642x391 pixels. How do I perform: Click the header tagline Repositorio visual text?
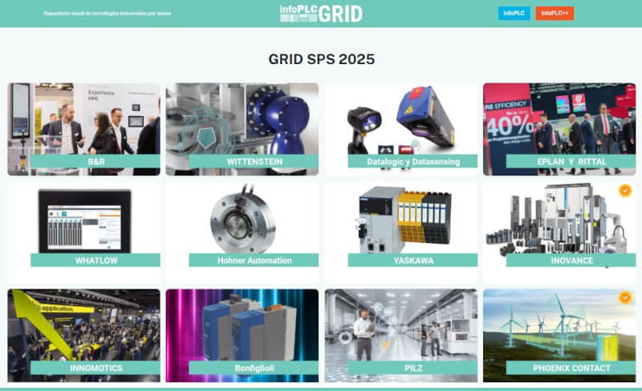(108, 13)
